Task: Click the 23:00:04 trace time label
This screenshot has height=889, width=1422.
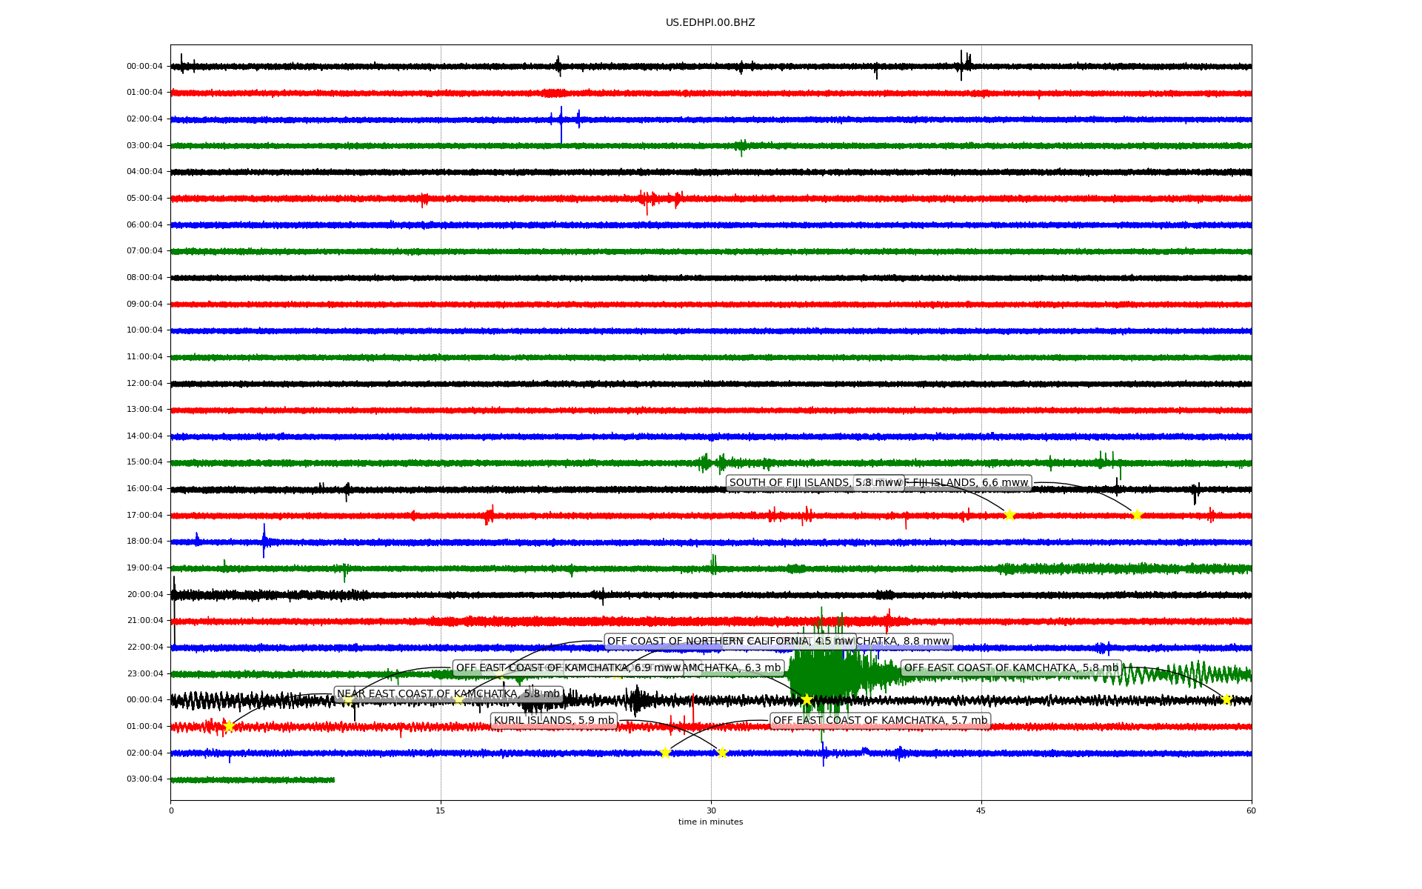Action: [144, 674]
